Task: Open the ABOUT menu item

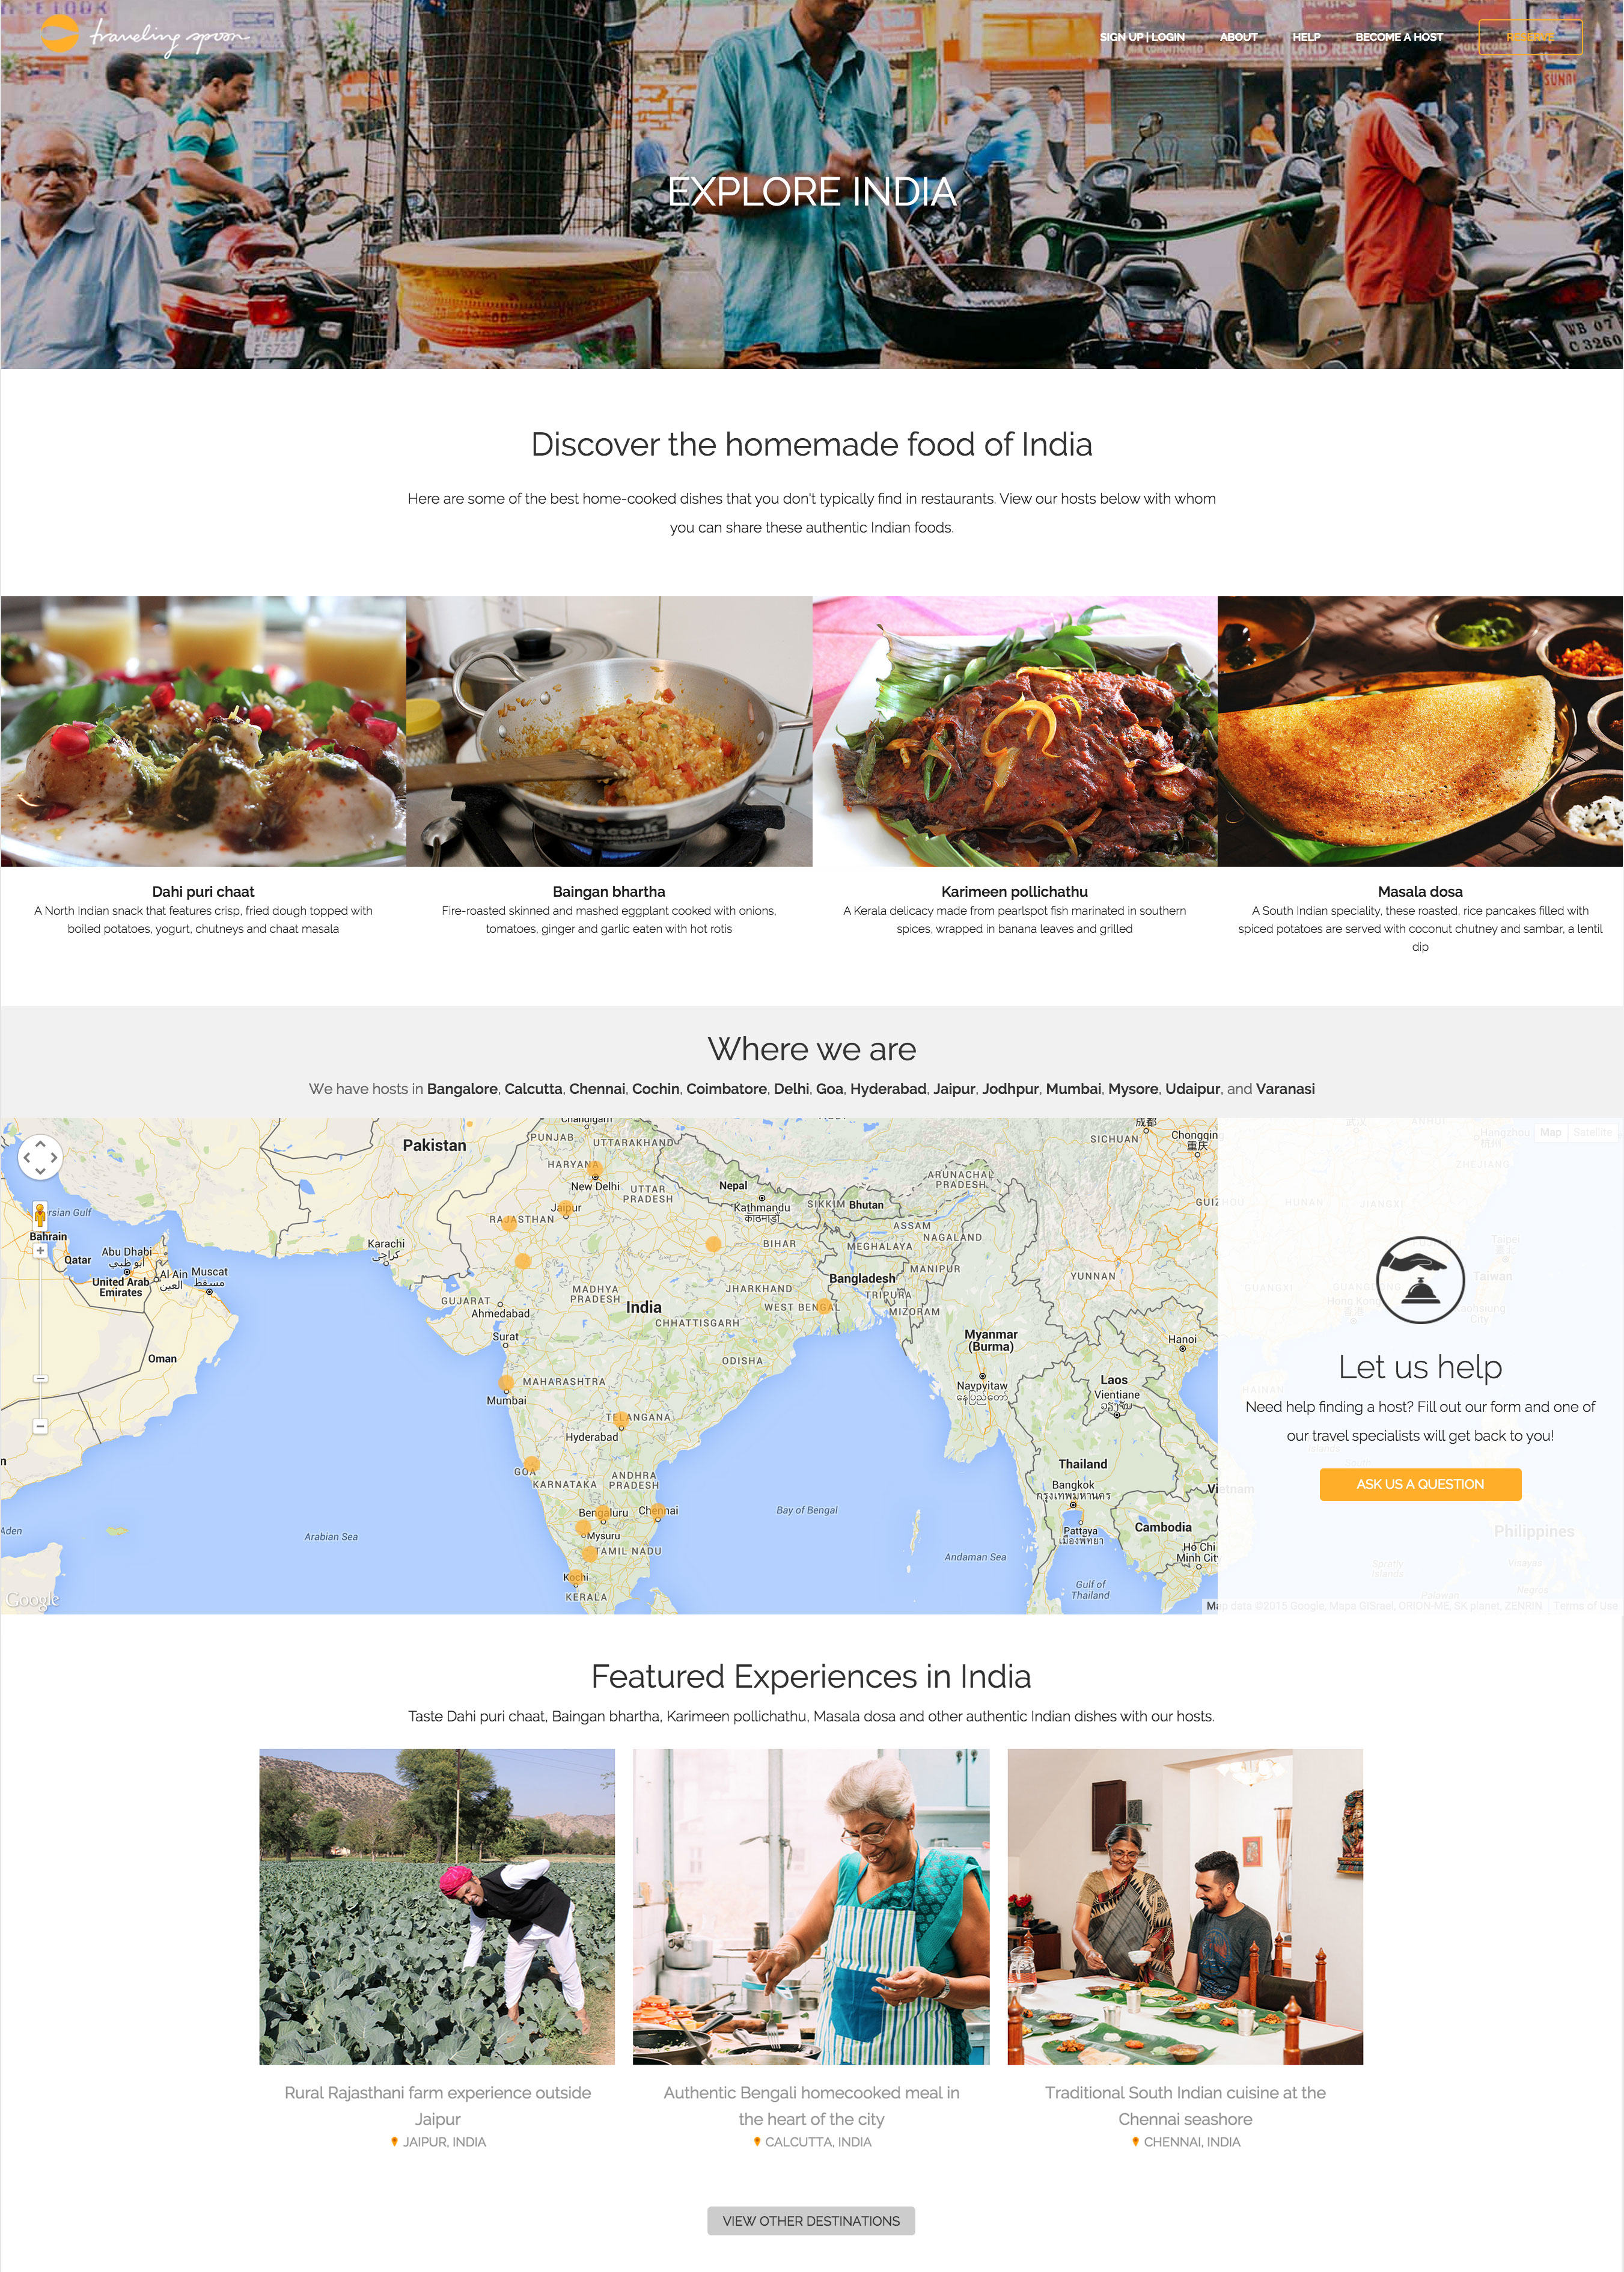Action: (1238, 37)
